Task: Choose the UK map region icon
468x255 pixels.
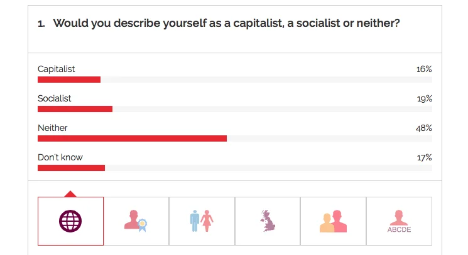Action: [x=268, y=221]
